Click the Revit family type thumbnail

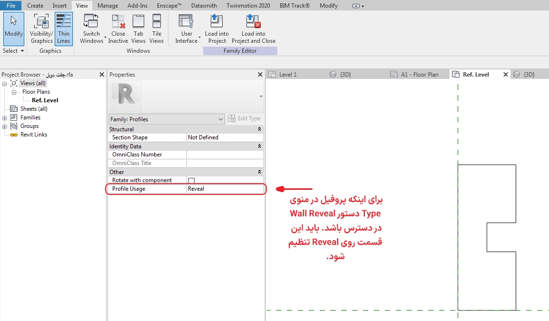coord(125,96)
